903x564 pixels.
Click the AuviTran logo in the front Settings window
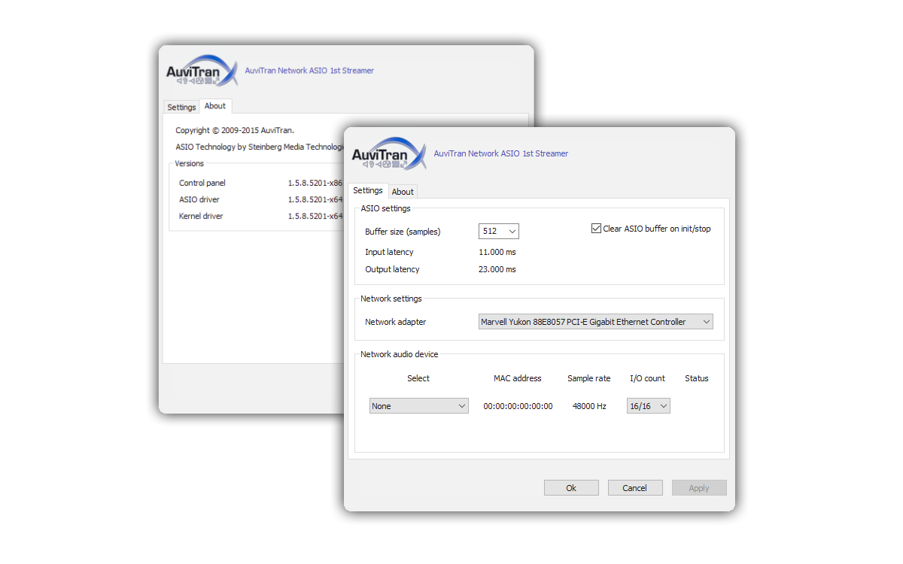pyautogui.click(x=389, y=153)
